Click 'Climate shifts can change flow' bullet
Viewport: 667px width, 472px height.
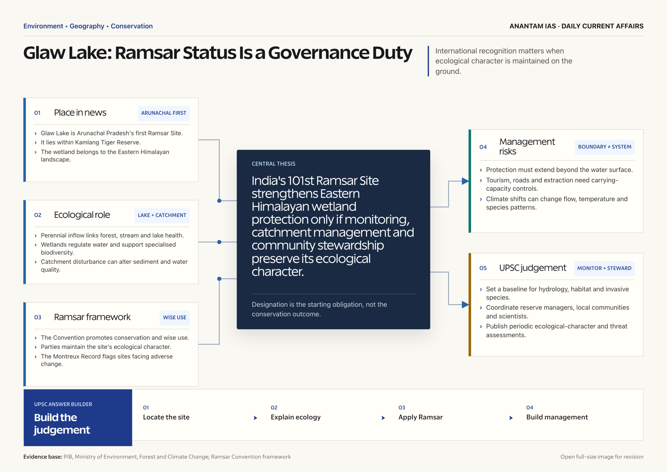tap(557, 203)
